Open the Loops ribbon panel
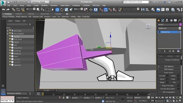Screen dimensions: 183x103 point(54,17)
